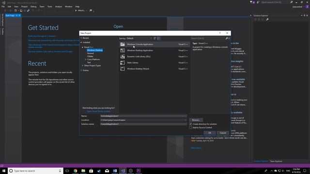The image size is (310, 174).
Task: Open the View menu
Action: coord(16,6)
